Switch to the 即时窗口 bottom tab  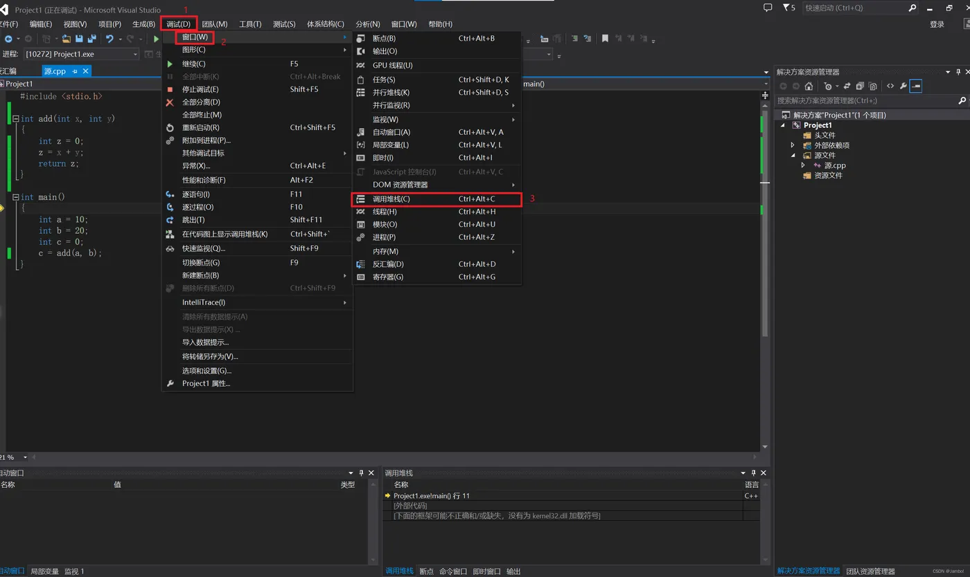(486, 571)
